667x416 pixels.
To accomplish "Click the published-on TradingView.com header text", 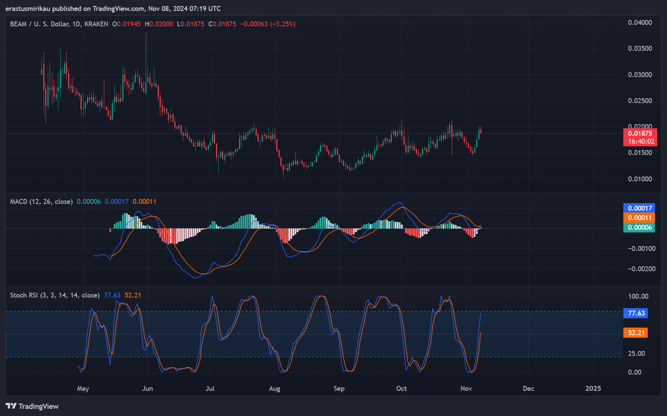I will click(x=113, y=8).
